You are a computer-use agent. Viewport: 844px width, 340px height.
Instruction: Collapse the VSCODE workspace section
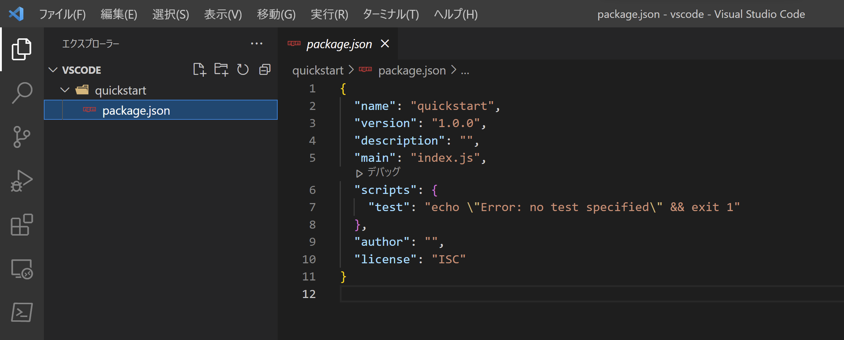(x=53, y=70)
